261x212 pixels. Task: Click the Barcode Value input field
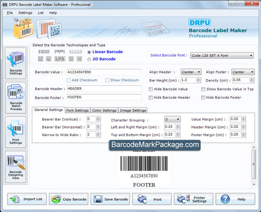104,72
